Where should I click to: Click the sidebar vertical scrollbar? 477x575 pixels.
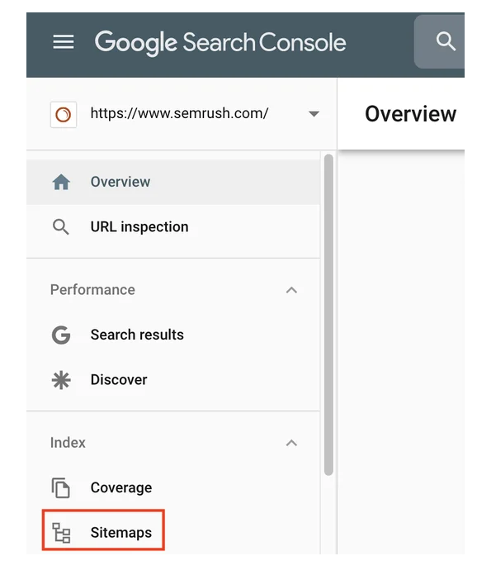click(328, 315)
